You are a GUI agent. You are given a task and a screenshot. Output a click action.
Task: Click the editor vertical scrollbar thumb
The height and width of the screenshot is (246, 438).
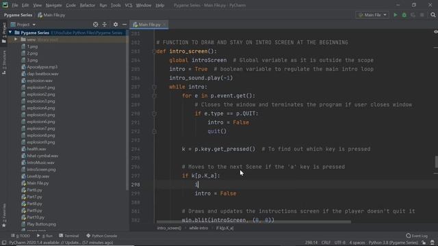[436, 162]
